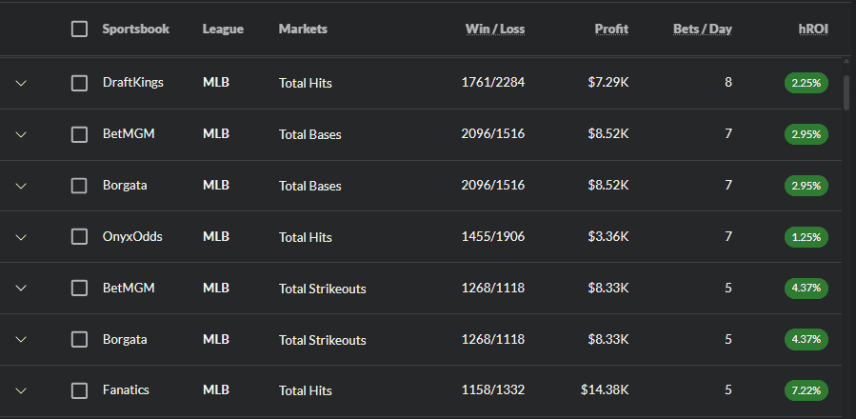Click the 7.22% hROI badge
The image size is (856, 419).
pos(806,390)
